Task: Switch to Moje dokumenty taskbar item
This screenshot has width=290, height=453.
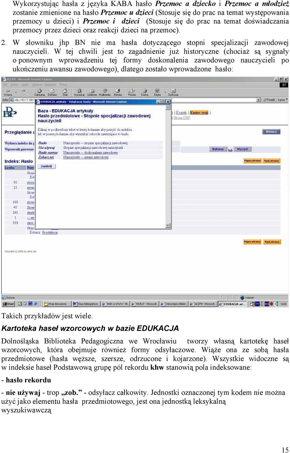Action: 57,304
